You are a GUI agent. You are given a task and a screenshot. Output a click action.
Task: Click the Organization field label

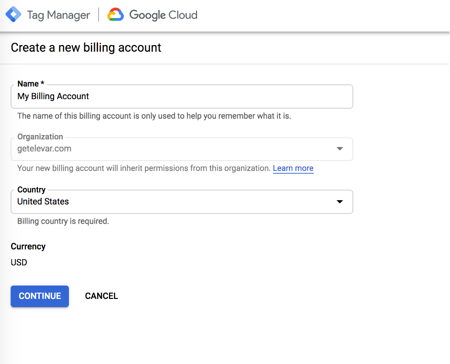tap(40, 136)
